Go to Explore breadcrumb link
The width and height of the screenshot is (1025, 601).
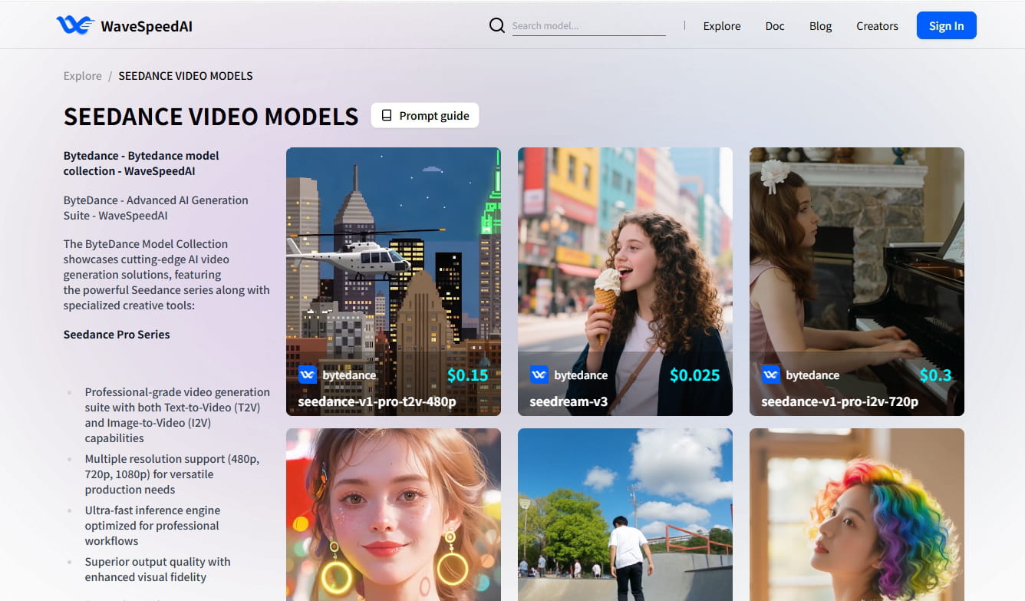pos(83,76)
